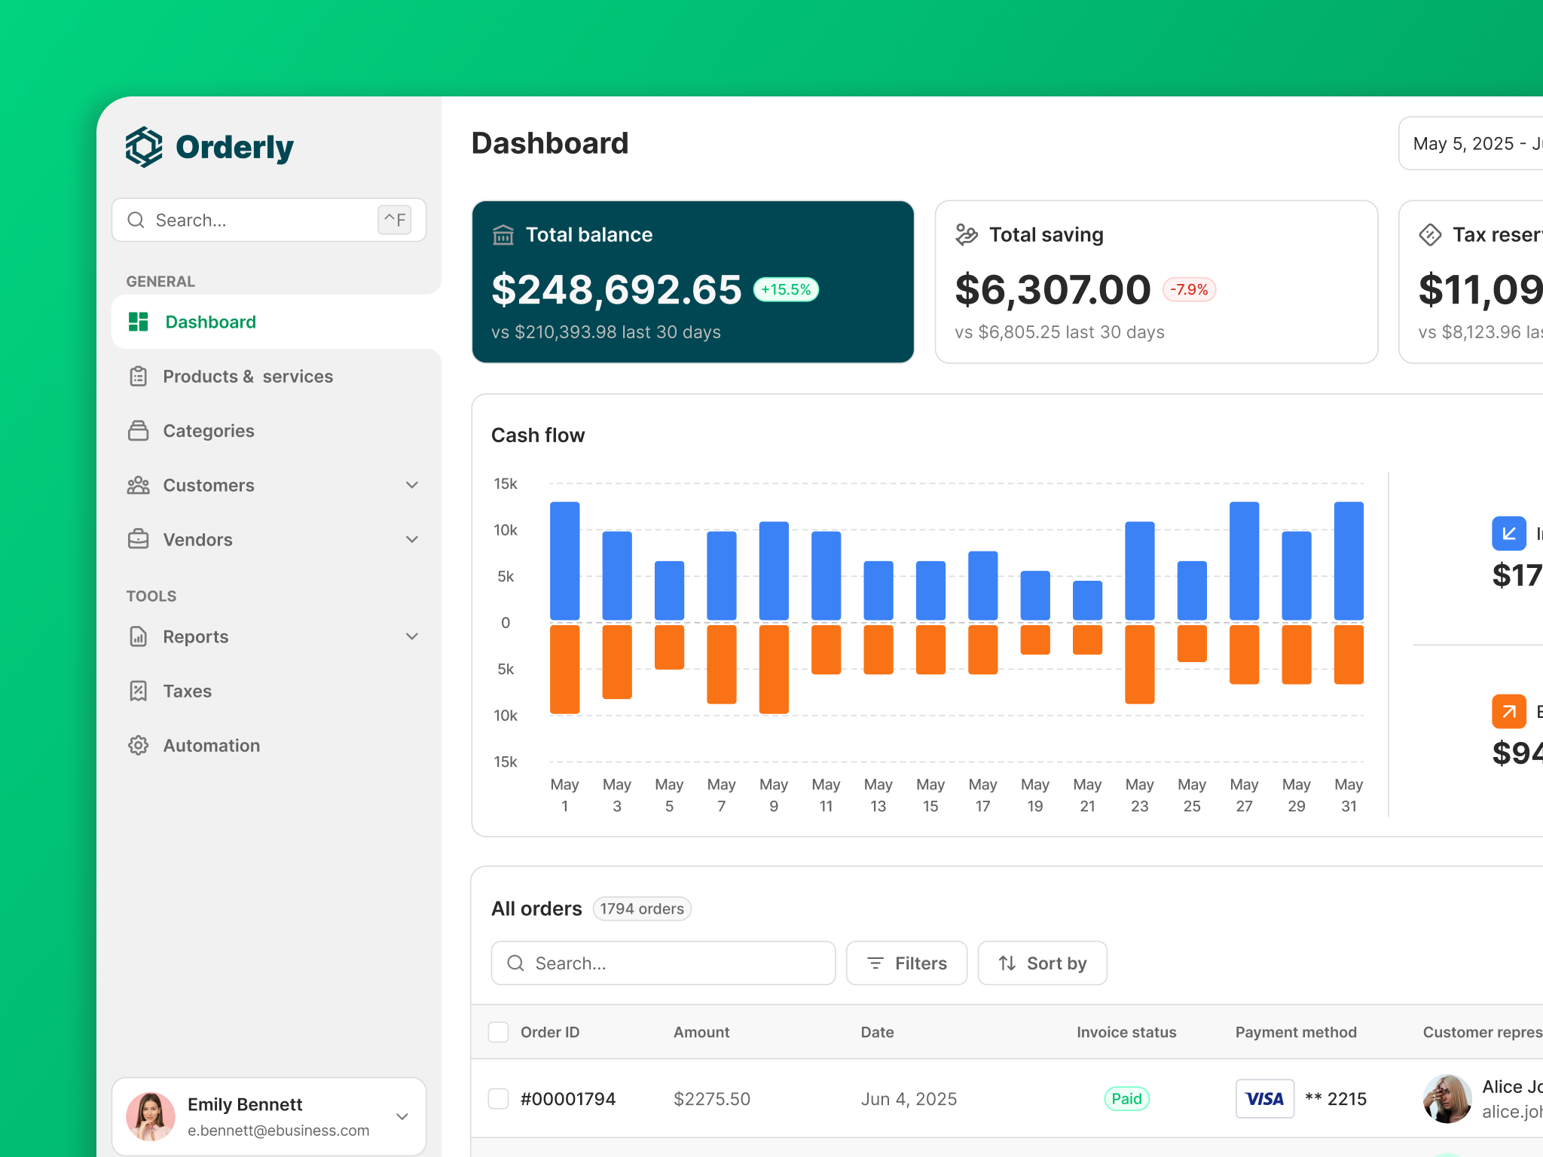Open the May 5, 2025 date range picker
Screen dimensions: 1543x1157
(1471, 143)
